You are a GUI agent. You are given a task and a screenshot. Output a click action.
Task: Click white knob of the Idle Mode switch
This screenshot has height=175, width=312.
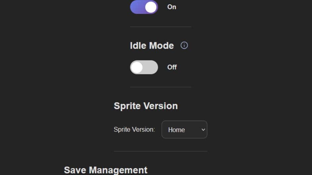pyautogui.click(x=137, y=67)
